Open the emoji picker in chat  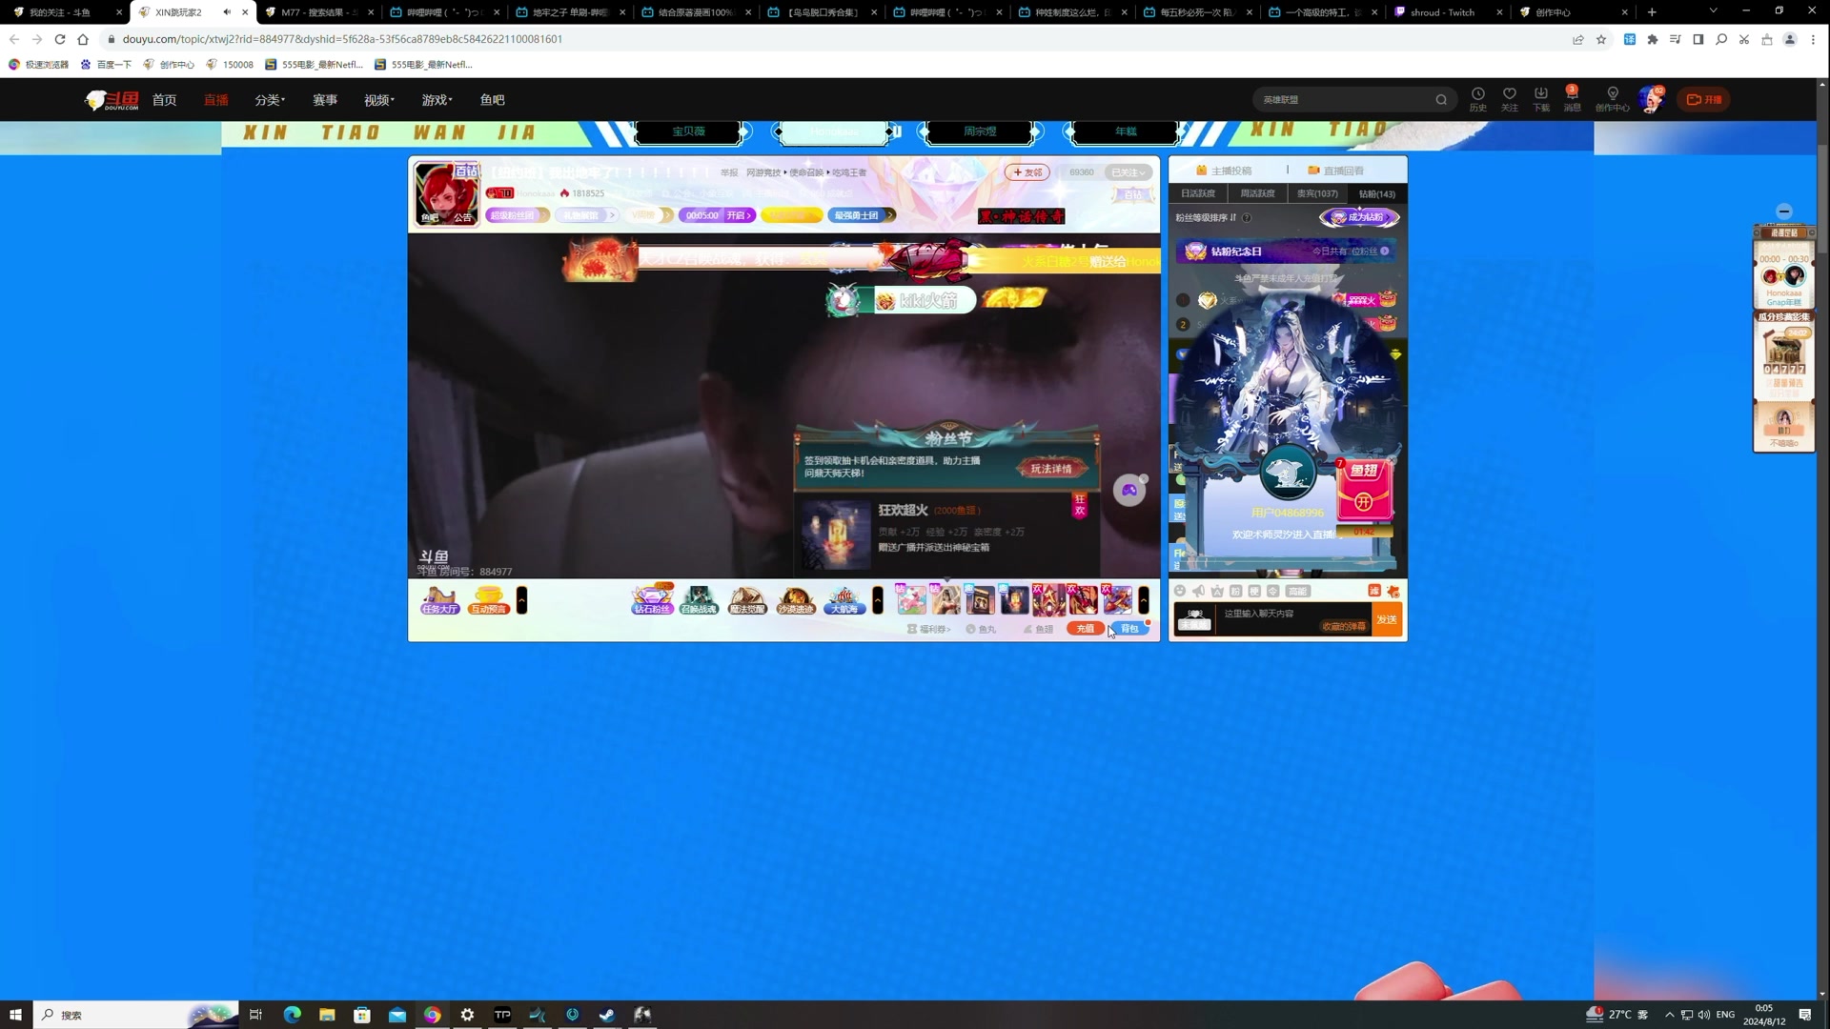(1180, 592)
